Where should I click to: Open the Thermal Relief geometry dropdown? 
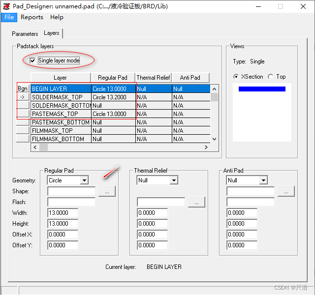click(x=173, y=180)
